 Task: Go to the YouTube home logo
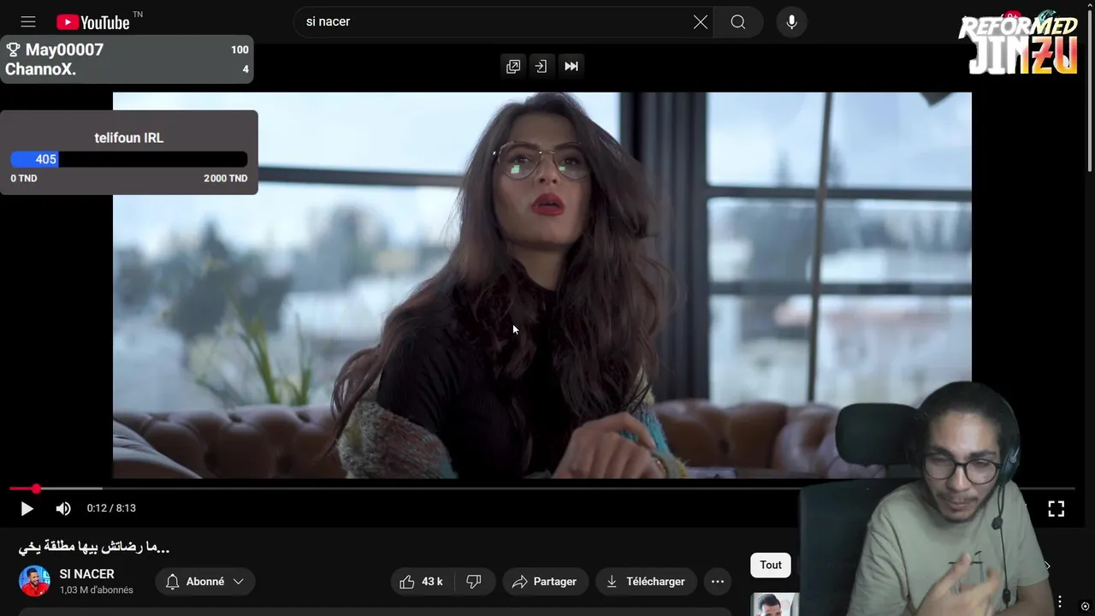coord(93,22)
